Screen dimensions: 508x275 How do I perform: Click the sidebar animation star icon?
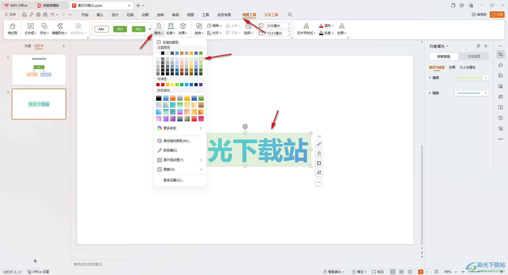tap(501, 65)
